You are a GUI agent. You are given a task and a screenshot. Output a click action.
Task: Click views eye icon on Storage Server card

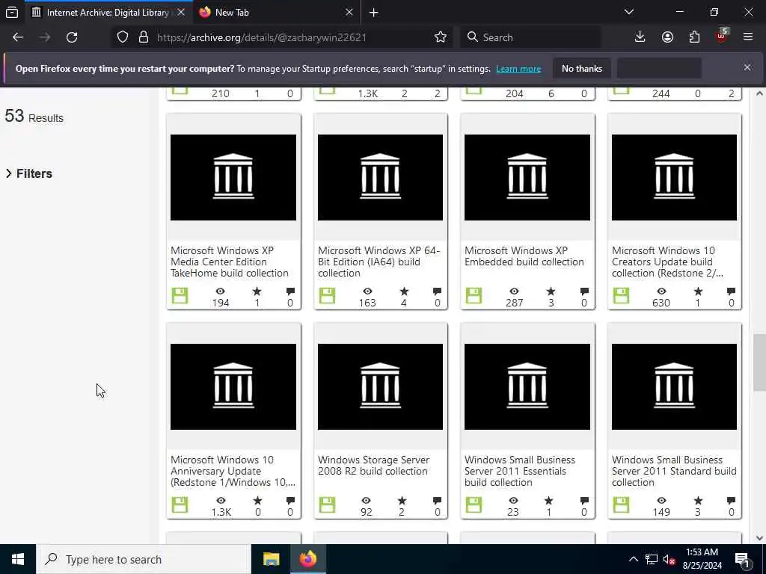(x=367, y=501)
